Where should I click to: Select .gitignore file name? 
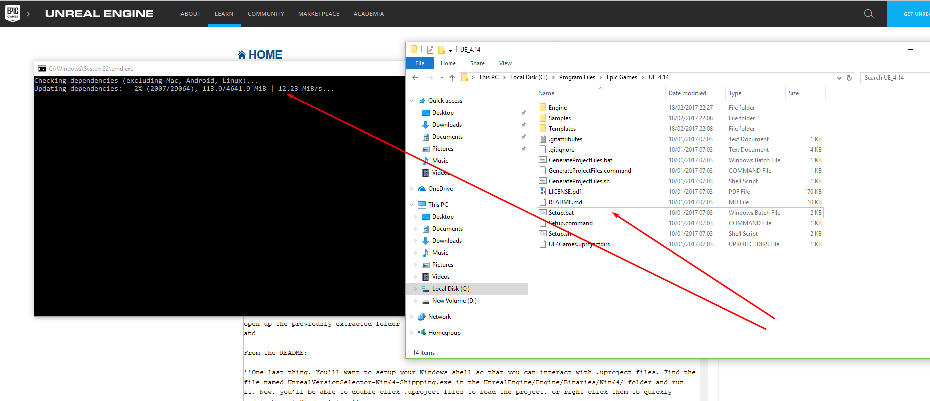click(561, 150)
